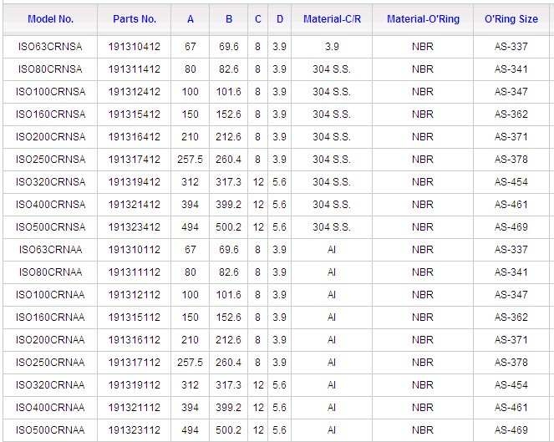This screenshot has width=554, height=442.
Task: Select the Material-O'Ring column header
Action: click(423, 18)
